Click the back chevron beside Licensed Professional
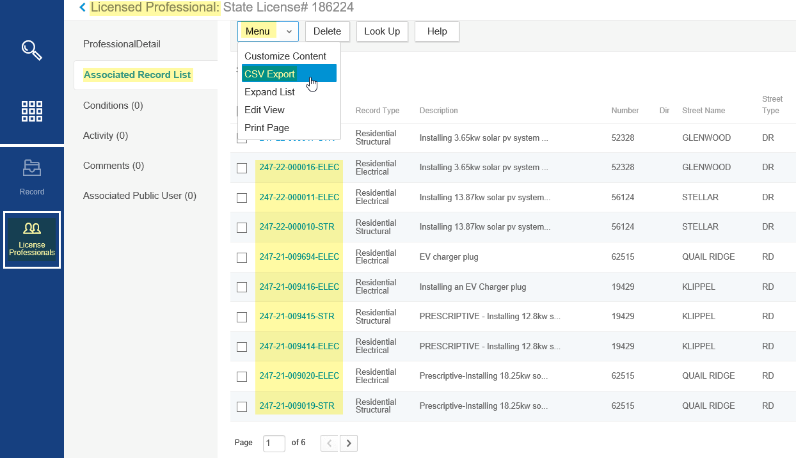796x458 pixels. (82, 8)
